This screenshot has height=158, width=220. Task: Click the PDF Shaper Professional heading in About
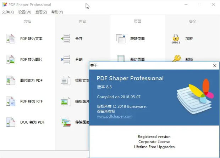(130, 78)
